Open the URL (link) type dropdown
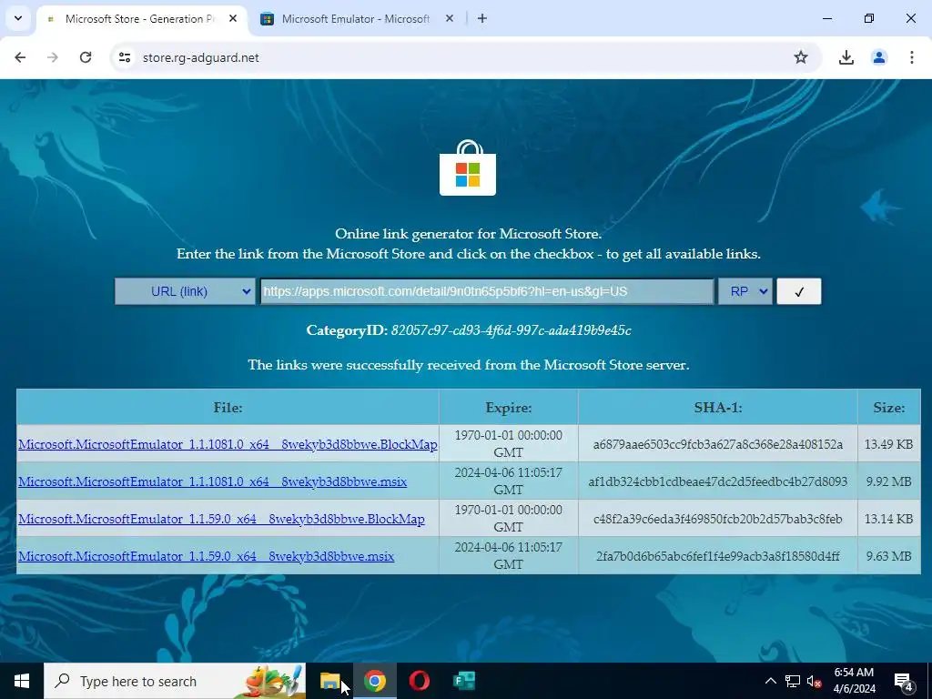Image resolution: width=932 pixels, height=699 pixels. pyautogui.click(x=185, y=291)
